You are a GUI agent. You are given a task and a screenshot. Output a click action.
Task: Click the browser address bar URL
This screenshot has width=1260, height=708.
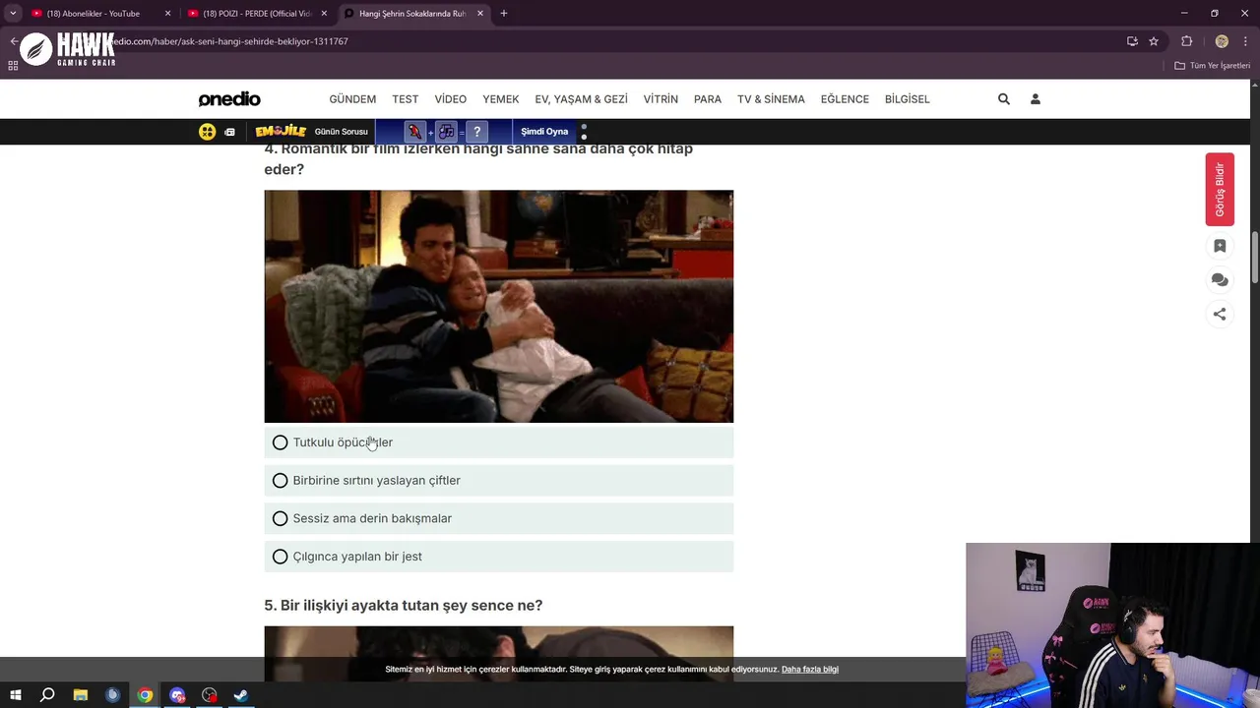point(226,41)
